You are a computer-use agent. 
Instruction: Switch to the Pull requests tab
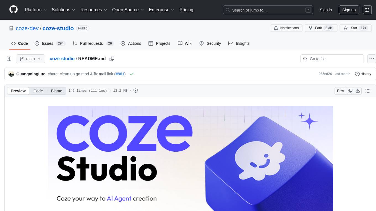[x=93, y=43]
